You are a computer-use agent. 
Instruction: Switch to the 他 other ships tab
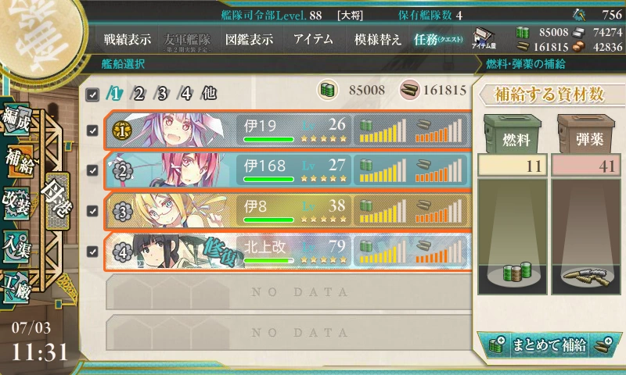pos(209,93)
